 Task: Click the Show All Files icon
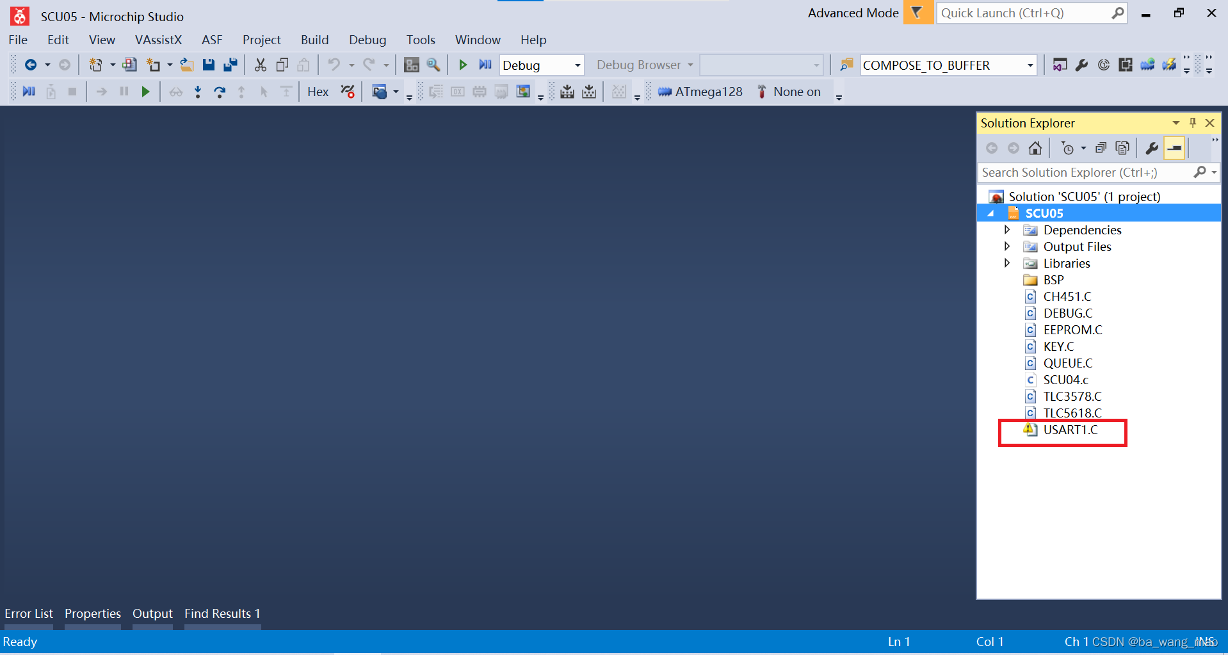pyautogui.click(x=1122, y=148)
